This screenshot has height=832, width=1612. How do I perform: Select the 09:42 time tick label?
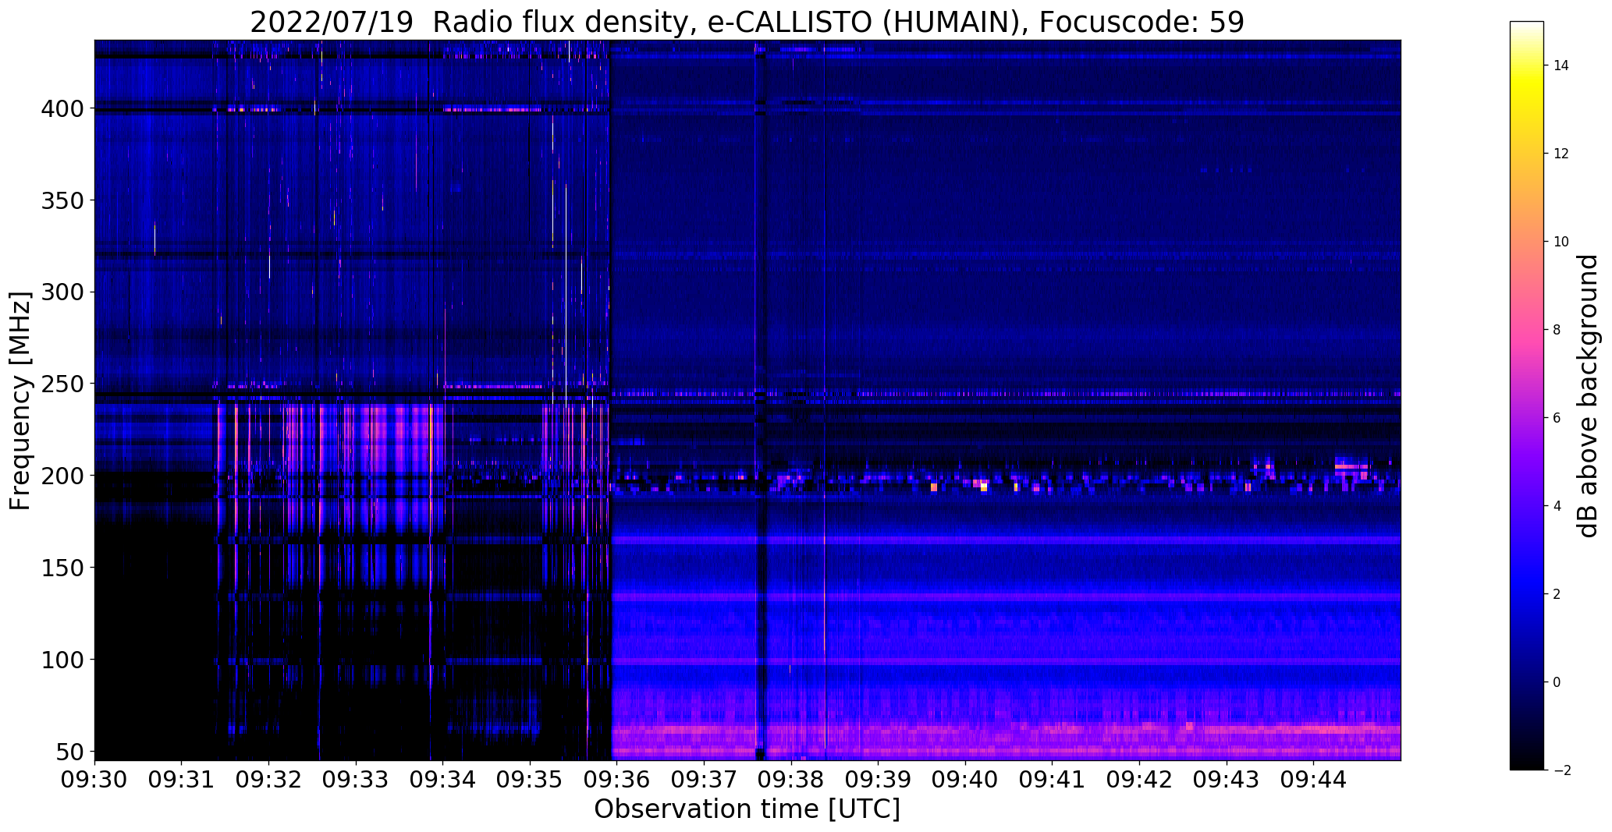coord(1139,780)
